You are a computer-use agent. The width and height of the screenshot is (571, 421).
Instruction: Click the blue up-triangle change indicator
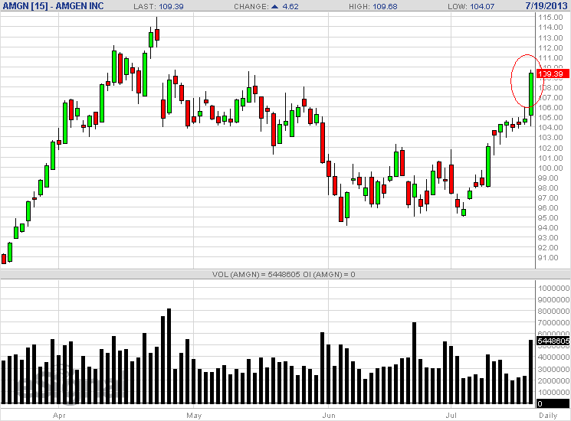point(275,6)
